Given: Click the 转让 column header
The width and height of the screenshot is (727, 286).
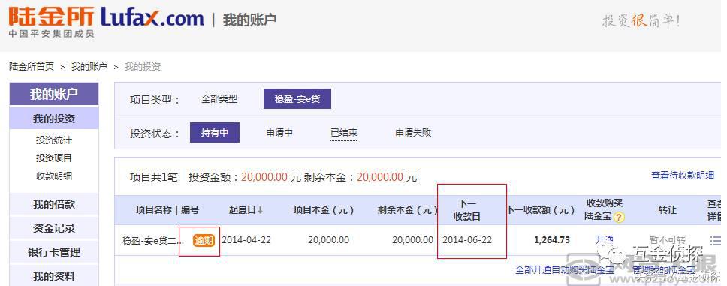Looking at the screenshot, I should [667, 210].
